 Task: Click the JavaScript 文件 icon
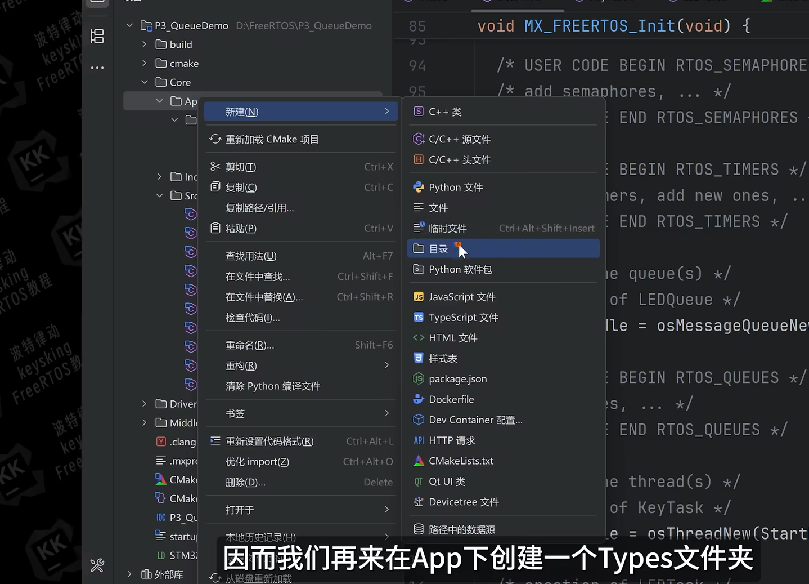(x=419, y=297)
